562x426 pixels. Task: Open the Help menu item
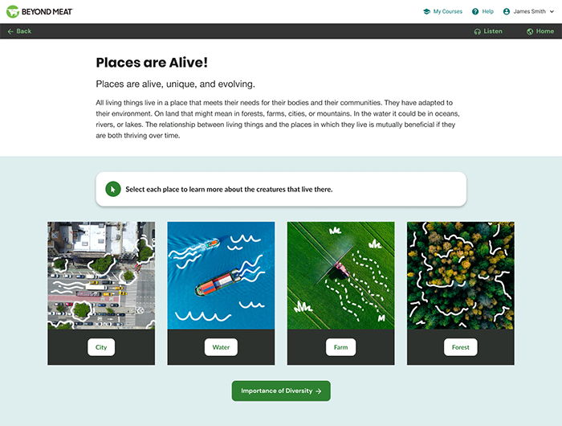point(488,11)
